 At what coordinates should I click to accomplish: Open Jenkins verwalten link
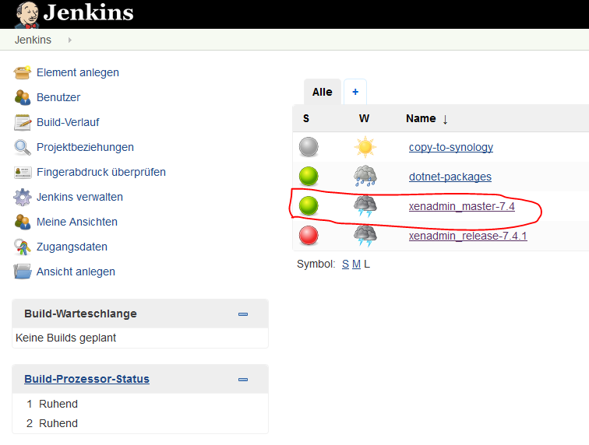pos(79,197)
